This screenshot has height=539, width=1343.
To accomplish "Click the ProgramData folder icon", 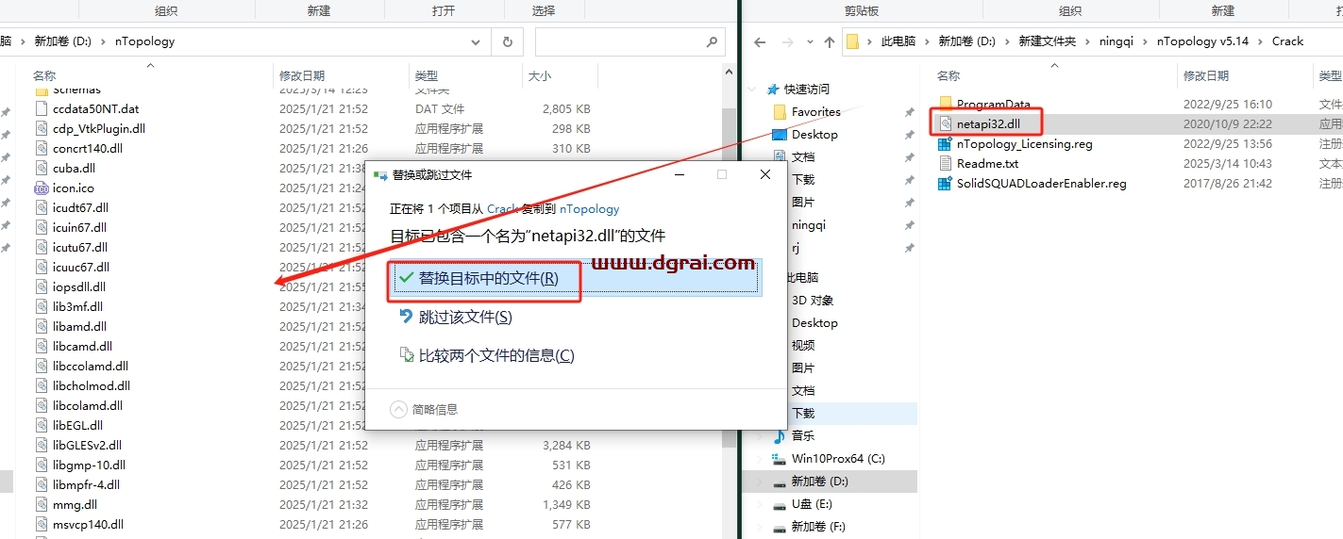I will click(x=945, y=104).
